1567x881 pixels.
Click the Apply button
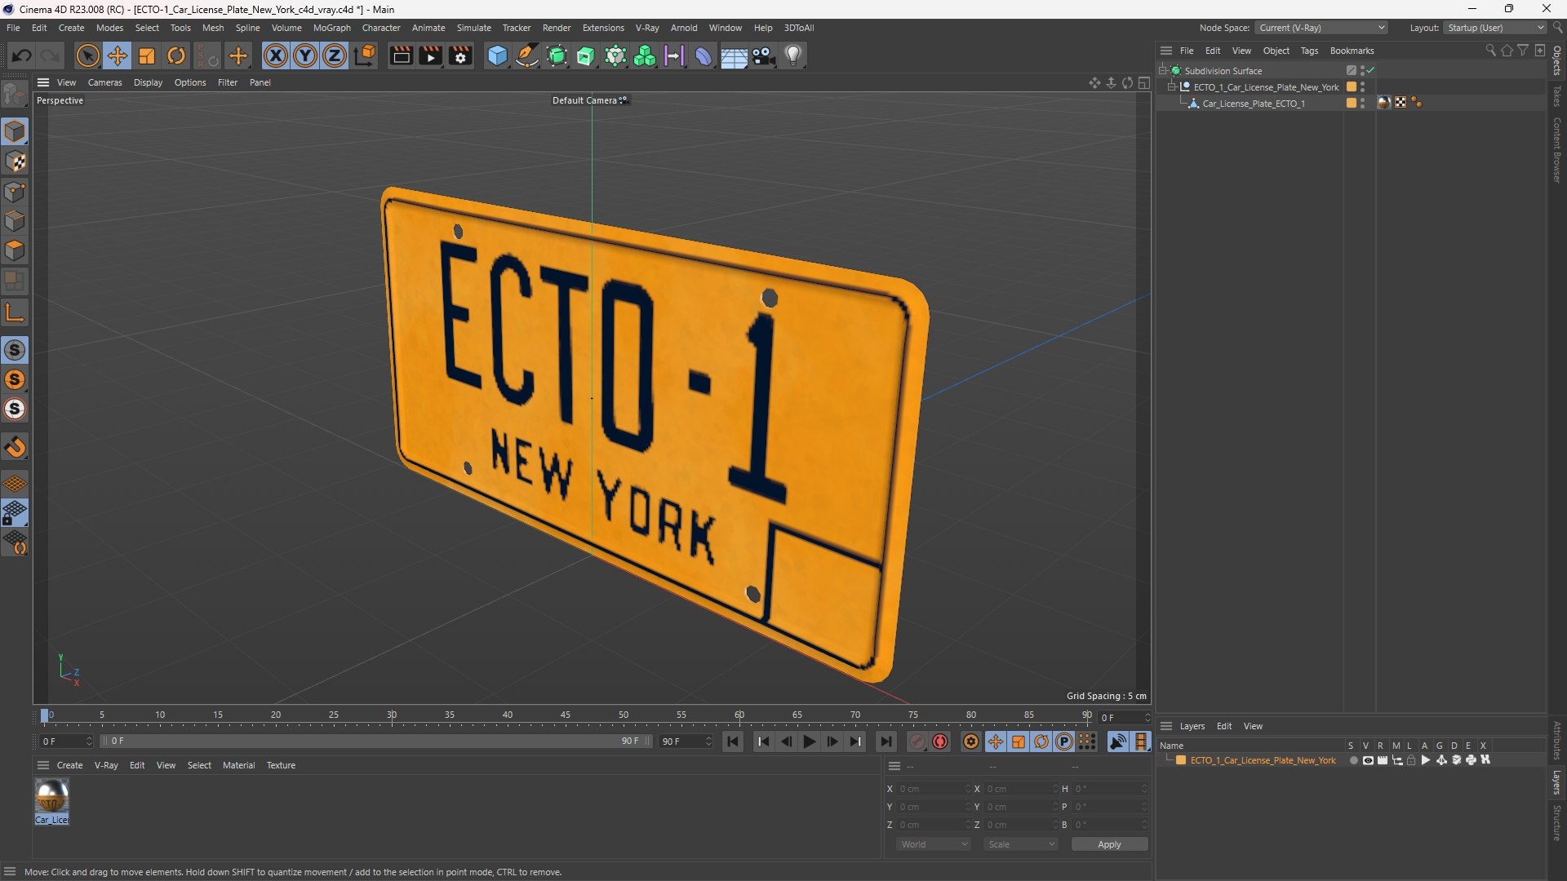[1109, 844]
